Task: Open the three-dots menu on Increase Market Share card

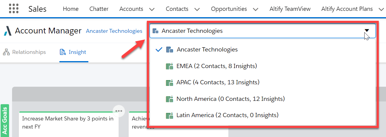Action: [119, 111]
